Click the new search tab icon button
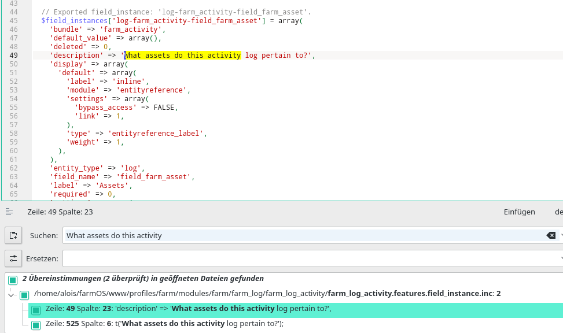This screenshot has height=333, width=563. coord(13,235)
